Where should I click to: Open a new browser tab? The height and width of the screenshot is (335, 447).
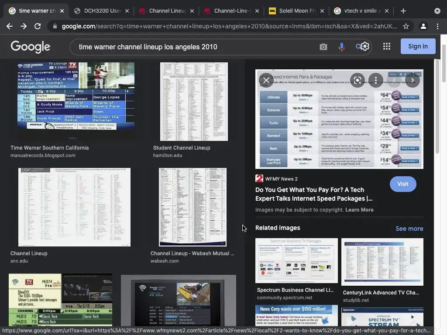point(403,11)
